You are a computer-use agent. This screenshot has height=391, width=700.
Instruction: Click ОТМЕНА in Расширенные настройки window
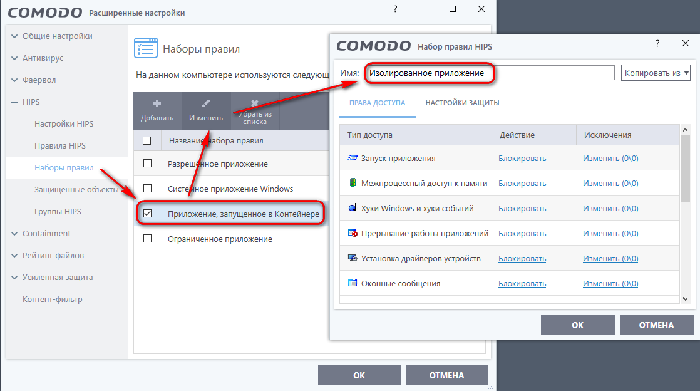(x=446, y=375)
